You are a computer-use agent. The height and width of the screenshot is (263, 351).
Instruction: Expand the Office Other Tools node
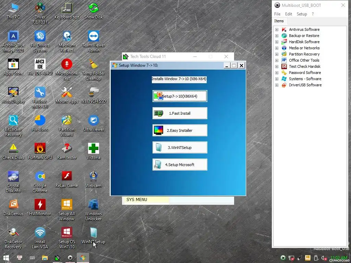(277, 60)
